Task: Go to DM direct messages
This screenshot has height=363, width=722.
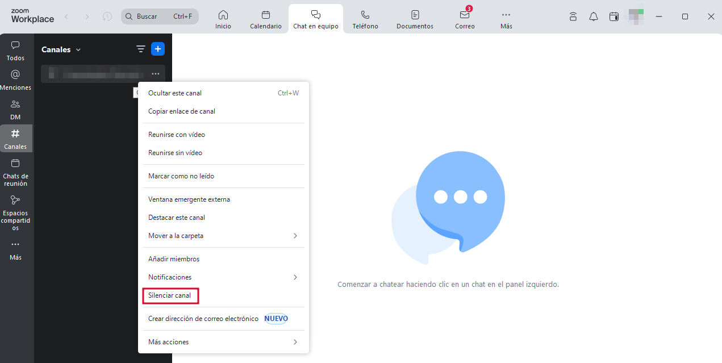Action: point(15,109)
